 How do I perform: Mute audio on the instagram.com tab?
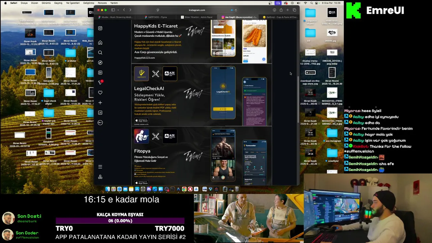click(x=232, y=10)
